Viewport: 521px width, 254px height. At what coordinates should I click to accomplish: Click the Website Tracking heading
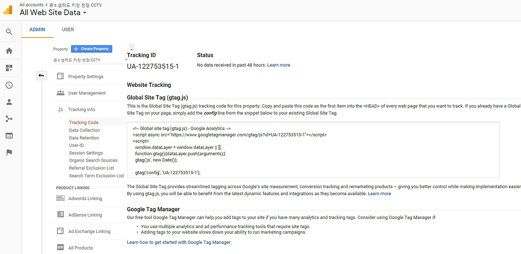[x=149, y=85]
